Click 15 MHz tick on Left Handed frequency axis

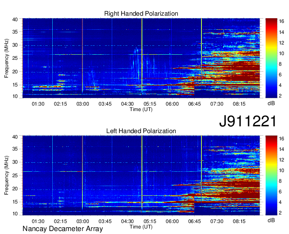(x=15, y=202)
